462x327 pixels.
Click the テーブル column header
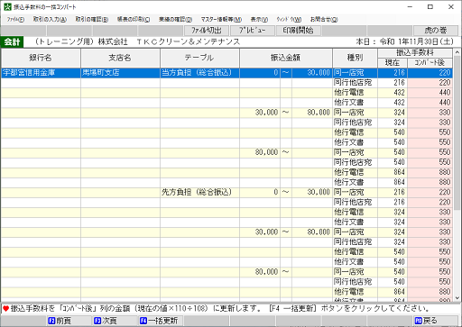coord(199,58)
